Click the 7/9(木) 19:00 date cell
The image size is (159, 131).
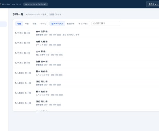(22, 63)
